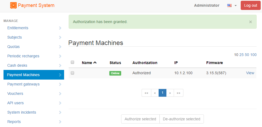This screenshot has height=127, width=262.
Task: Expand the Entitlements menu chevron
Action: [x=60, y=28]
